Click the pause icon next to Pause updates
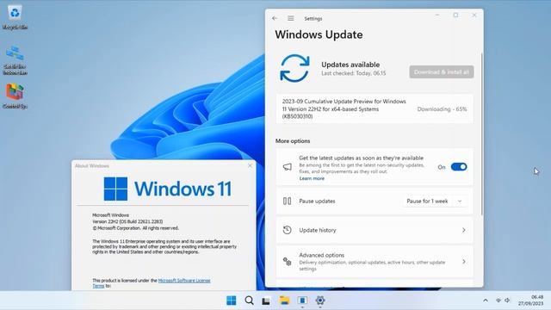This screenshot has width=551, height=310. tap(287, 201)
